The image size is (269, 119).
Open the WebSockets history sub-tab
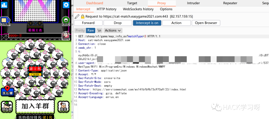click(x=138, y=9)
